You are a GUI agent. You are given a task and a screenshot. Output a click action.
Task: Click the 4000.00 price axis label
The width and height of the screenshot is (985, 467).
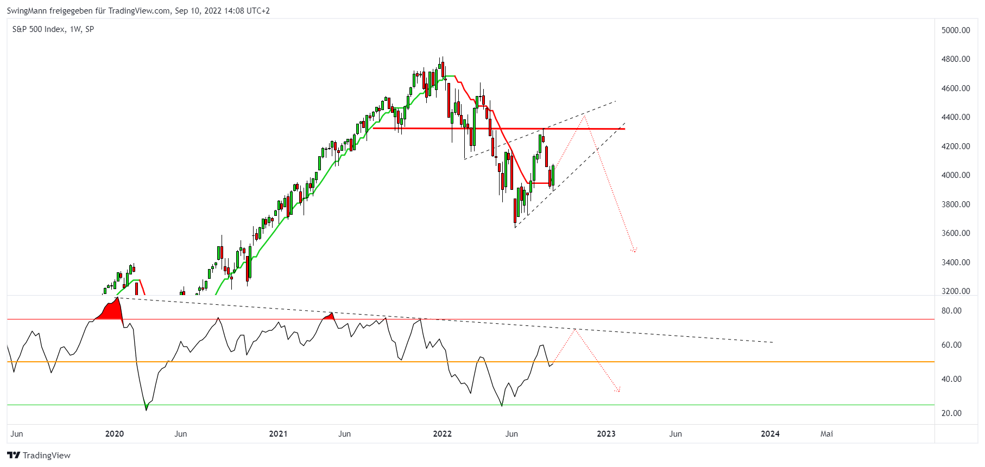(x=956, y=175)
